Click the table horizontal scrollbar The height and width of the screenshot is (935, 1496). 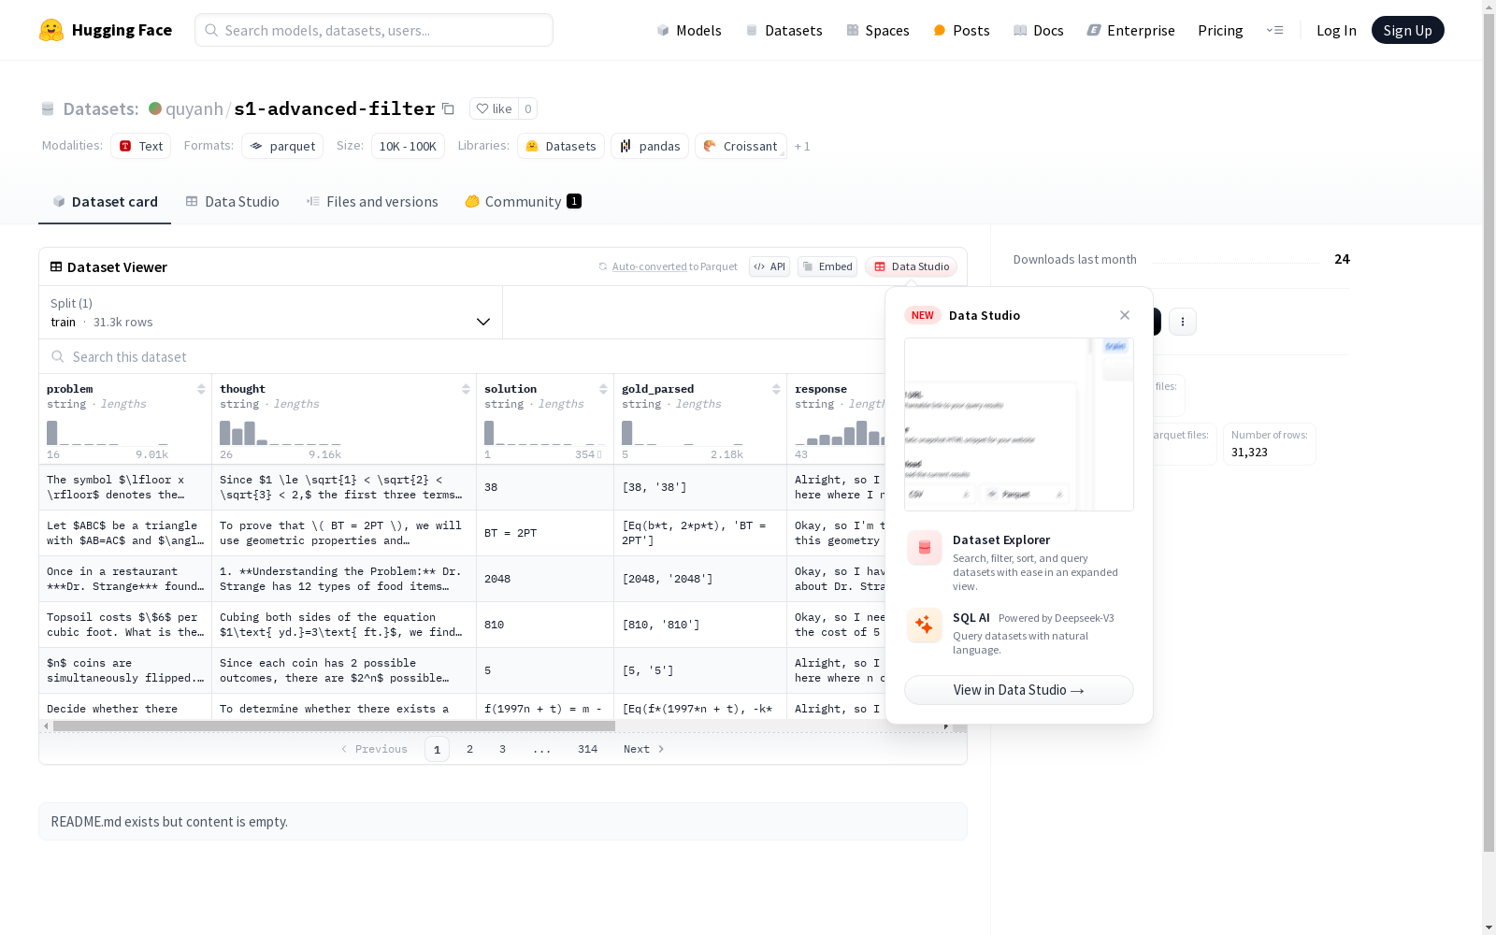[334, 726]
